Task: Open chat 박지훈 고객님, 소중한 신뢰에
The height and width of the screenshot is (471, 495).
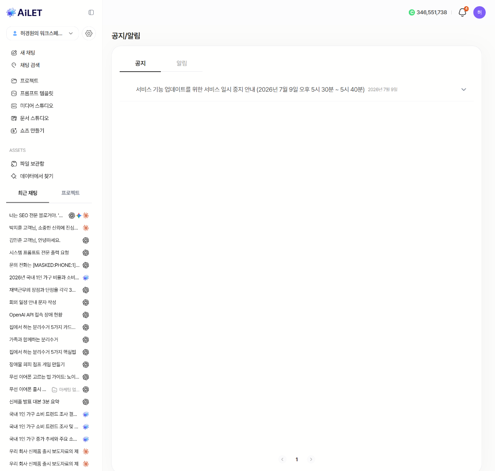Action: (44, 228)
